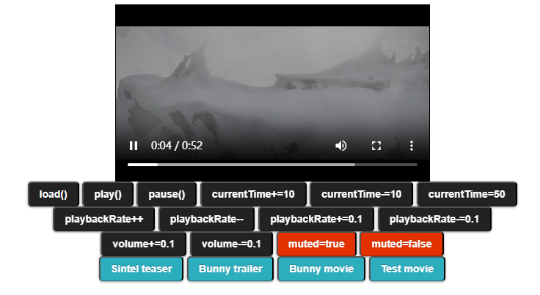
Task: Unmute using the muted=false button
Action: point(401,244)
